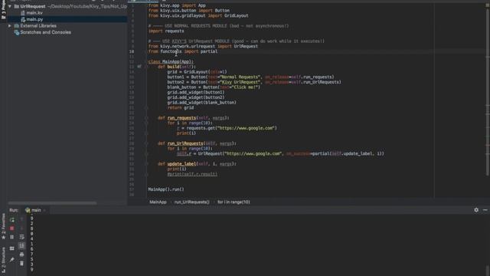The height and width of the screenshot is (276, 490).
Task: Rerun the main script in Run panel
Action: (x=12, y=220)
